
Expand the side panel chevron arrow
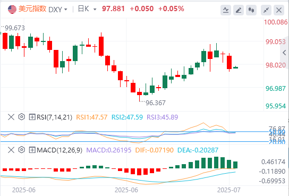tap(284, 53)
